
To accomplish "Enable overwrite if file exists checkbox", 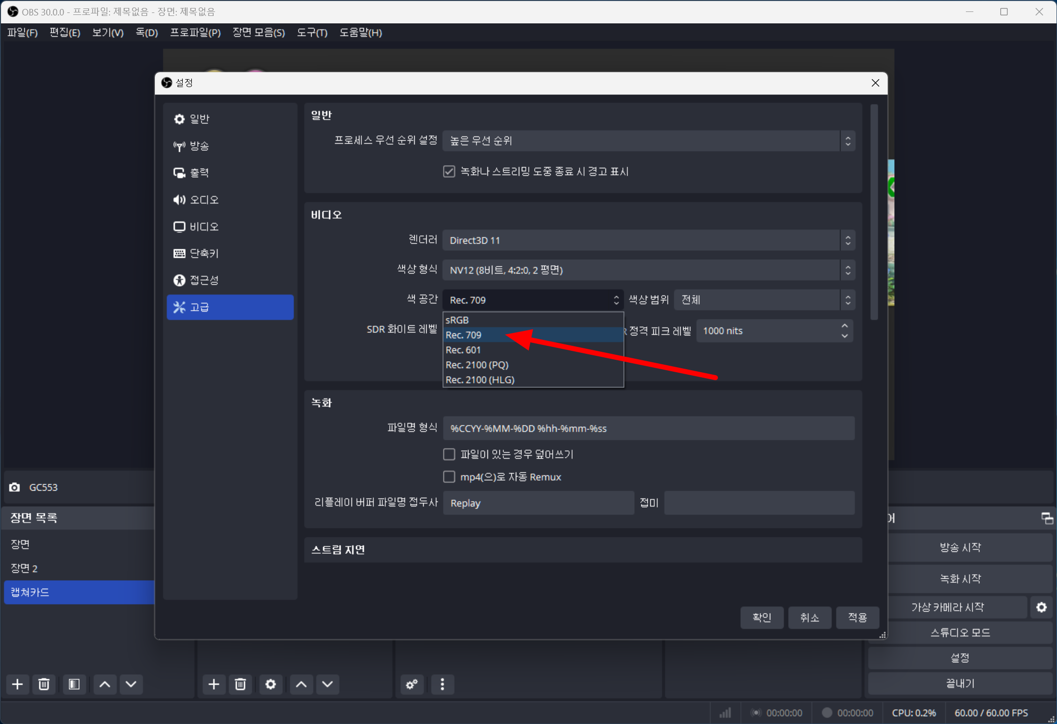I will coord(449,454).
